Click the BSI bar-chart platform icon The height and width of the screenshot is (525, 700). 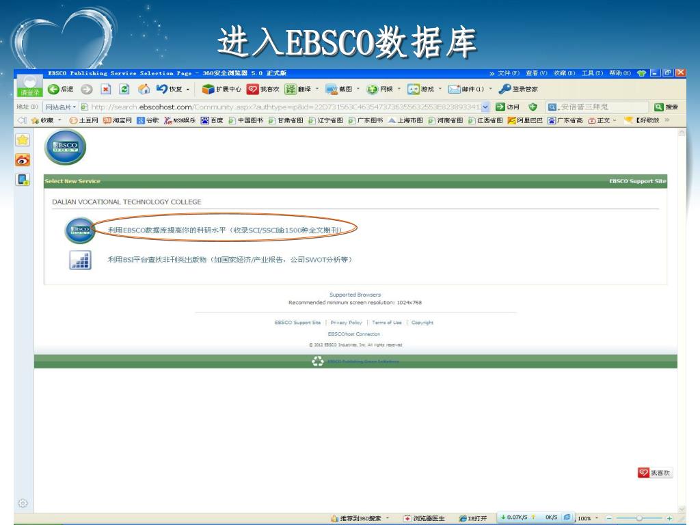click(81, 260)
